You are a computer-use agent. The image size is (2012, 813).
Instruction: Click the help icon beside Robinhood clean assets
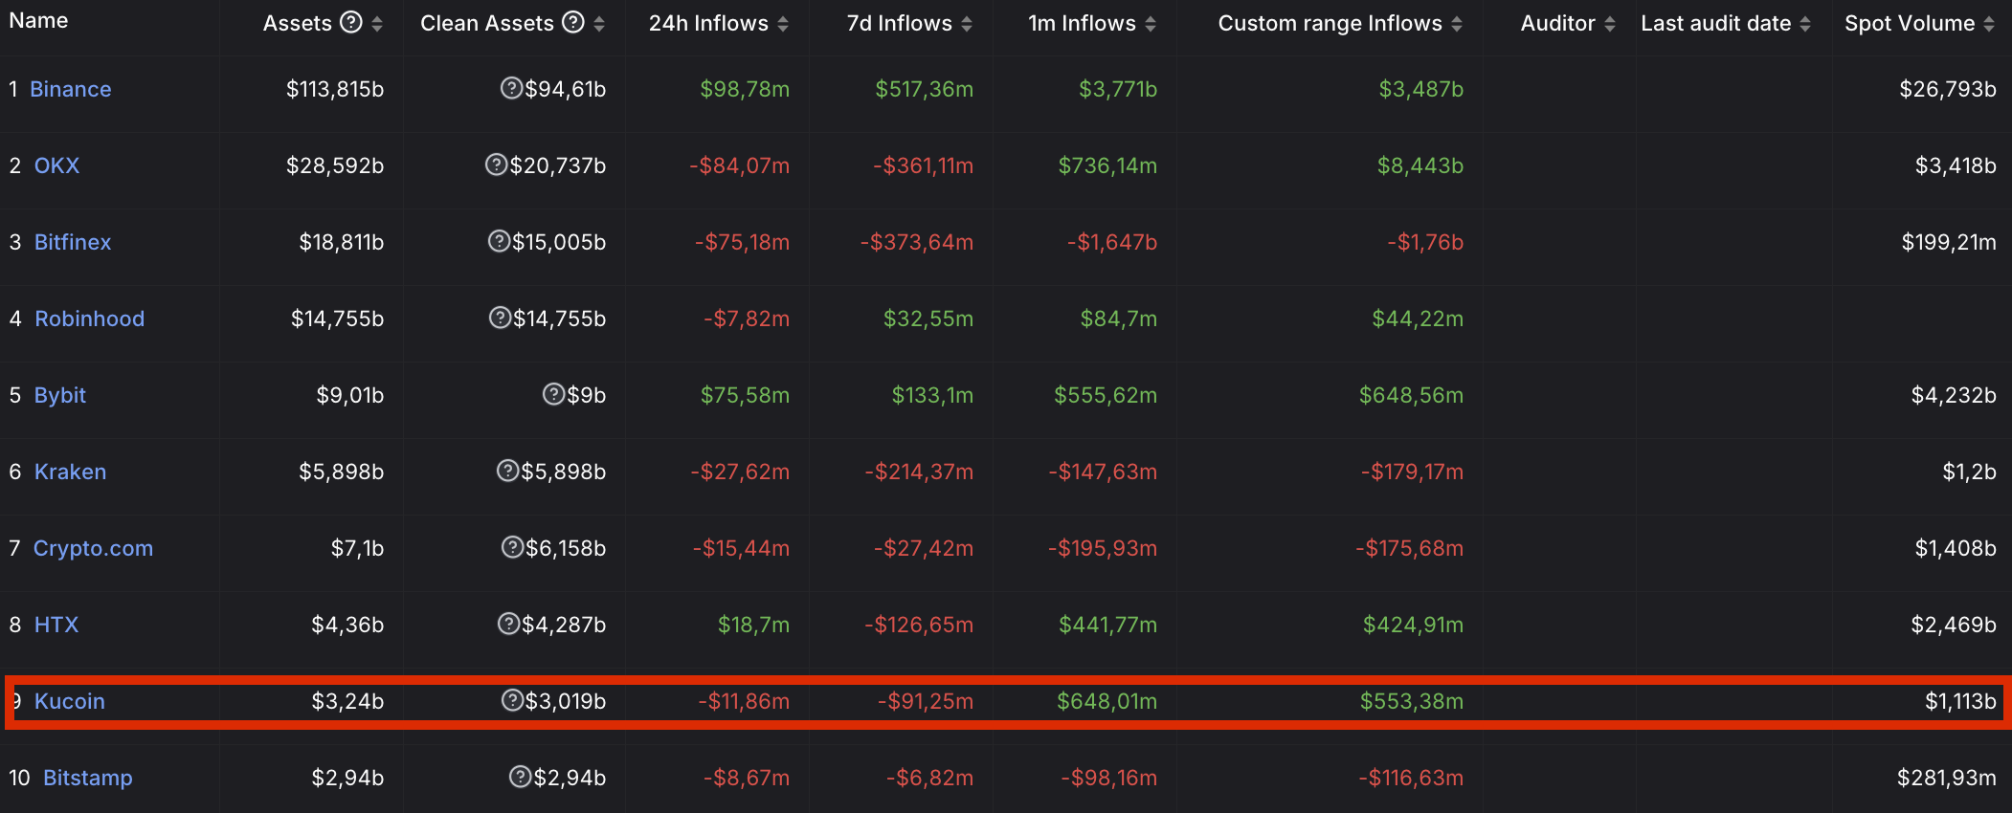point(500,318)
